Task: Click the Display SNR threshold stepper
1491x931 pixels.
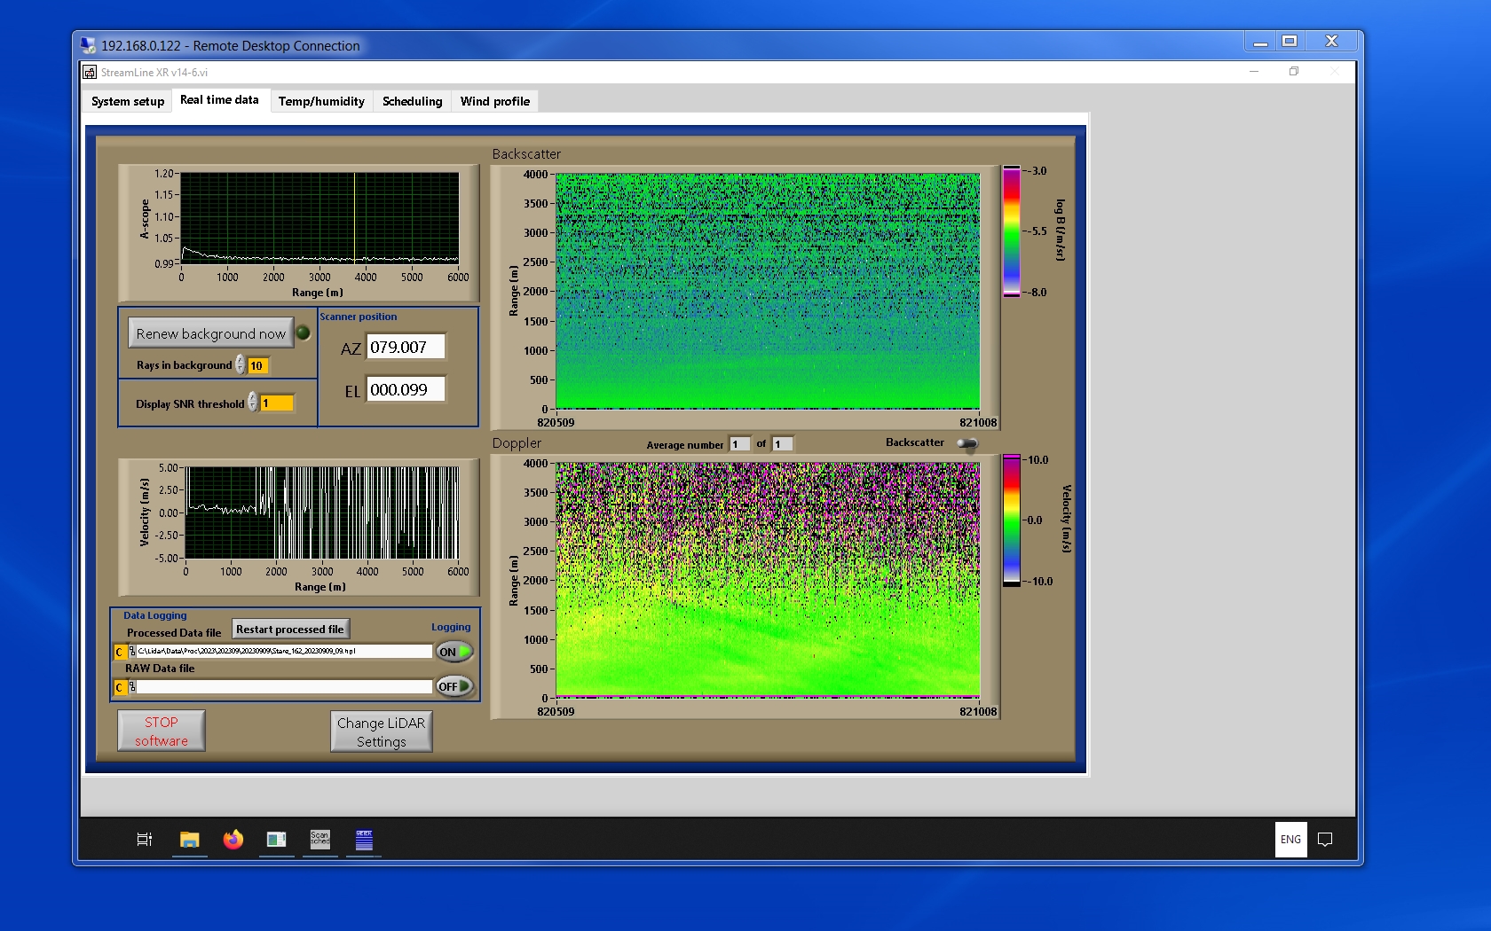Action: point(253,403)
